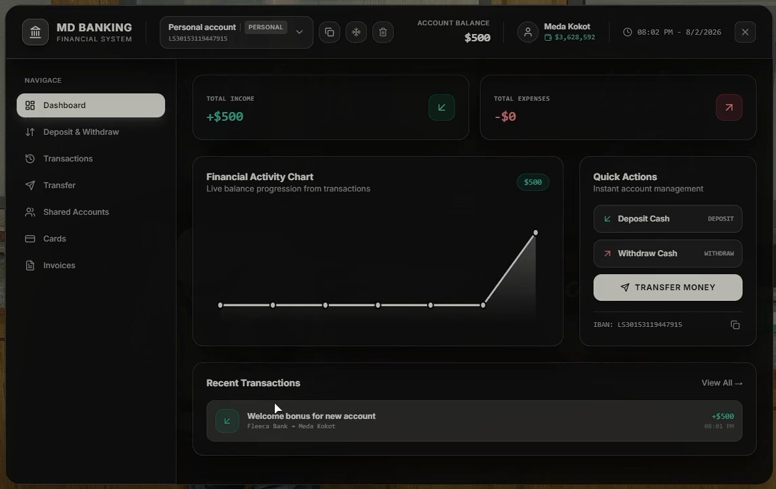
Task: Click the Total Income green arrow icon
Action: coord(441,107)
